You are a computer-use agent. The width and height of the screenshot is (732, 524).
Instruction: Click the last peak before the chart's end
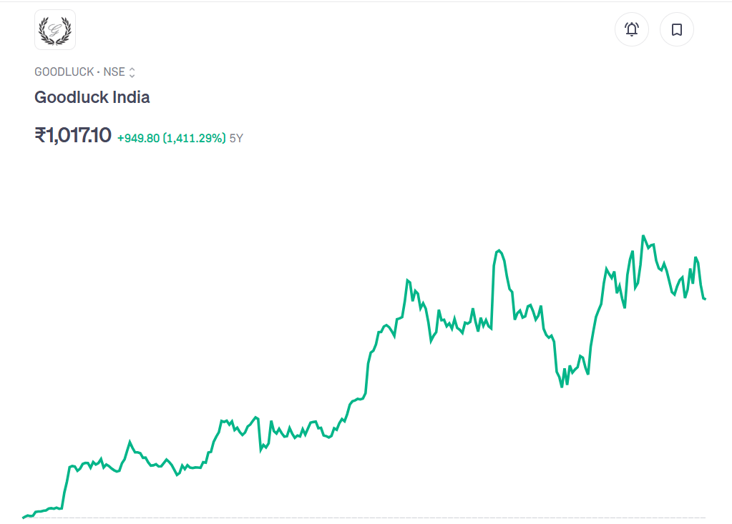click(x=696, y=257)
